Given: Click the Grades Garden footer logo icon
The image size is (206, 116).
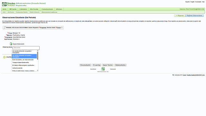Looking at the screenshot, I should pos(103,69).
